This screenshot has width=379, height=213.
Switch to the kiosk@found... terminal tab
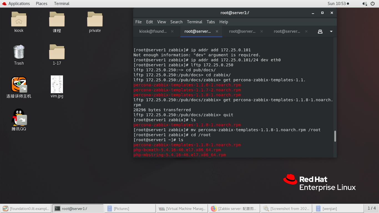coord(153,31)
